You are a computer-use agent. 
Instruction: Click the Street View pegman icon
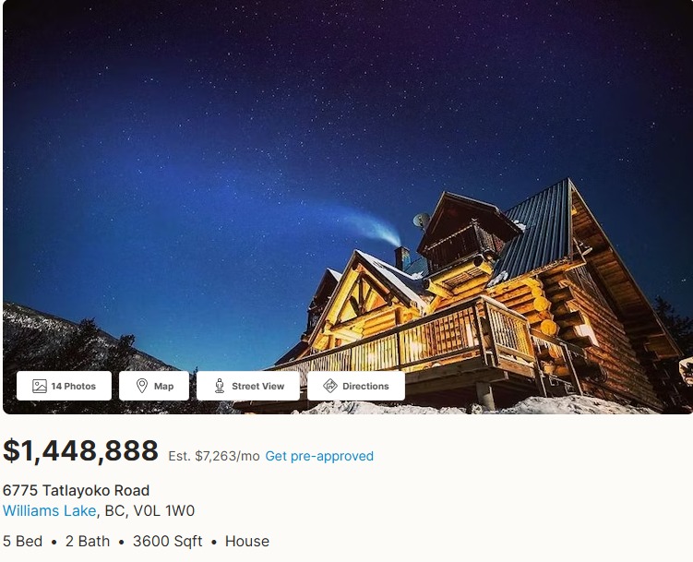coord(220,386)
